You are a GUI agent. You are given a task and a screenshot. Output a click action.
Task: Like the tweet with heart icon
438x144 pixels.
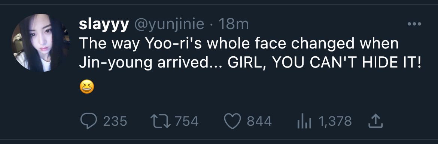[x=232, y=122]
